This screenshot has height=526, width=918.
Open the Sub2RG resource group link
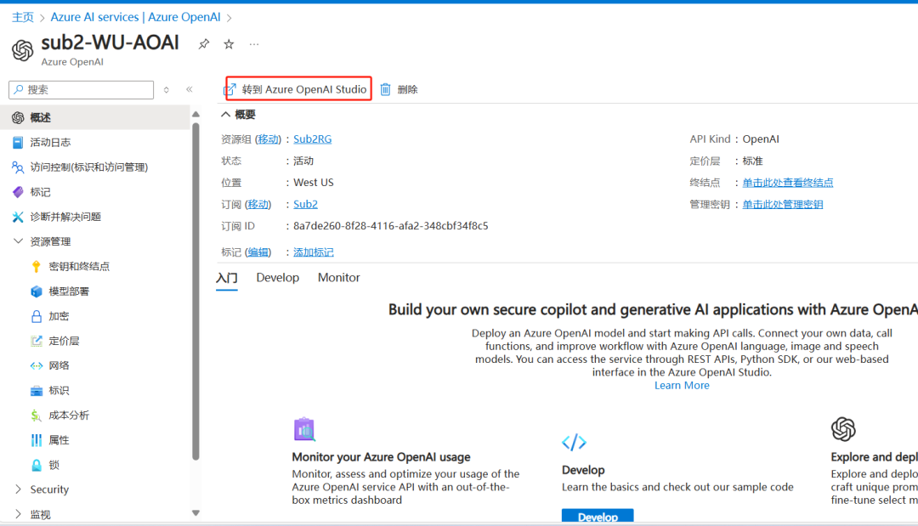point(312,139)
